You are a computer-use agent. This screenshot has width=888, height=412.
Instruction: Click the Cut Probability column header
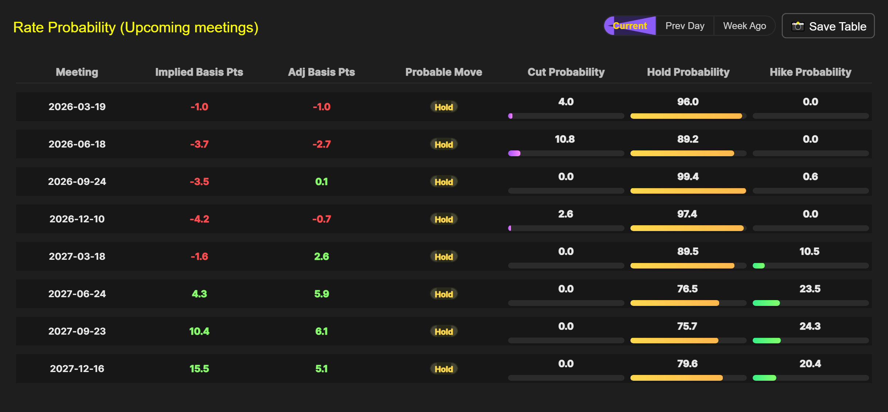coord(566,72)
